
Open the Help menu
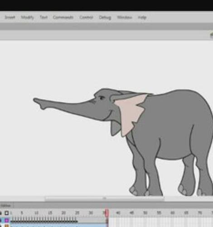click(142, 18)
